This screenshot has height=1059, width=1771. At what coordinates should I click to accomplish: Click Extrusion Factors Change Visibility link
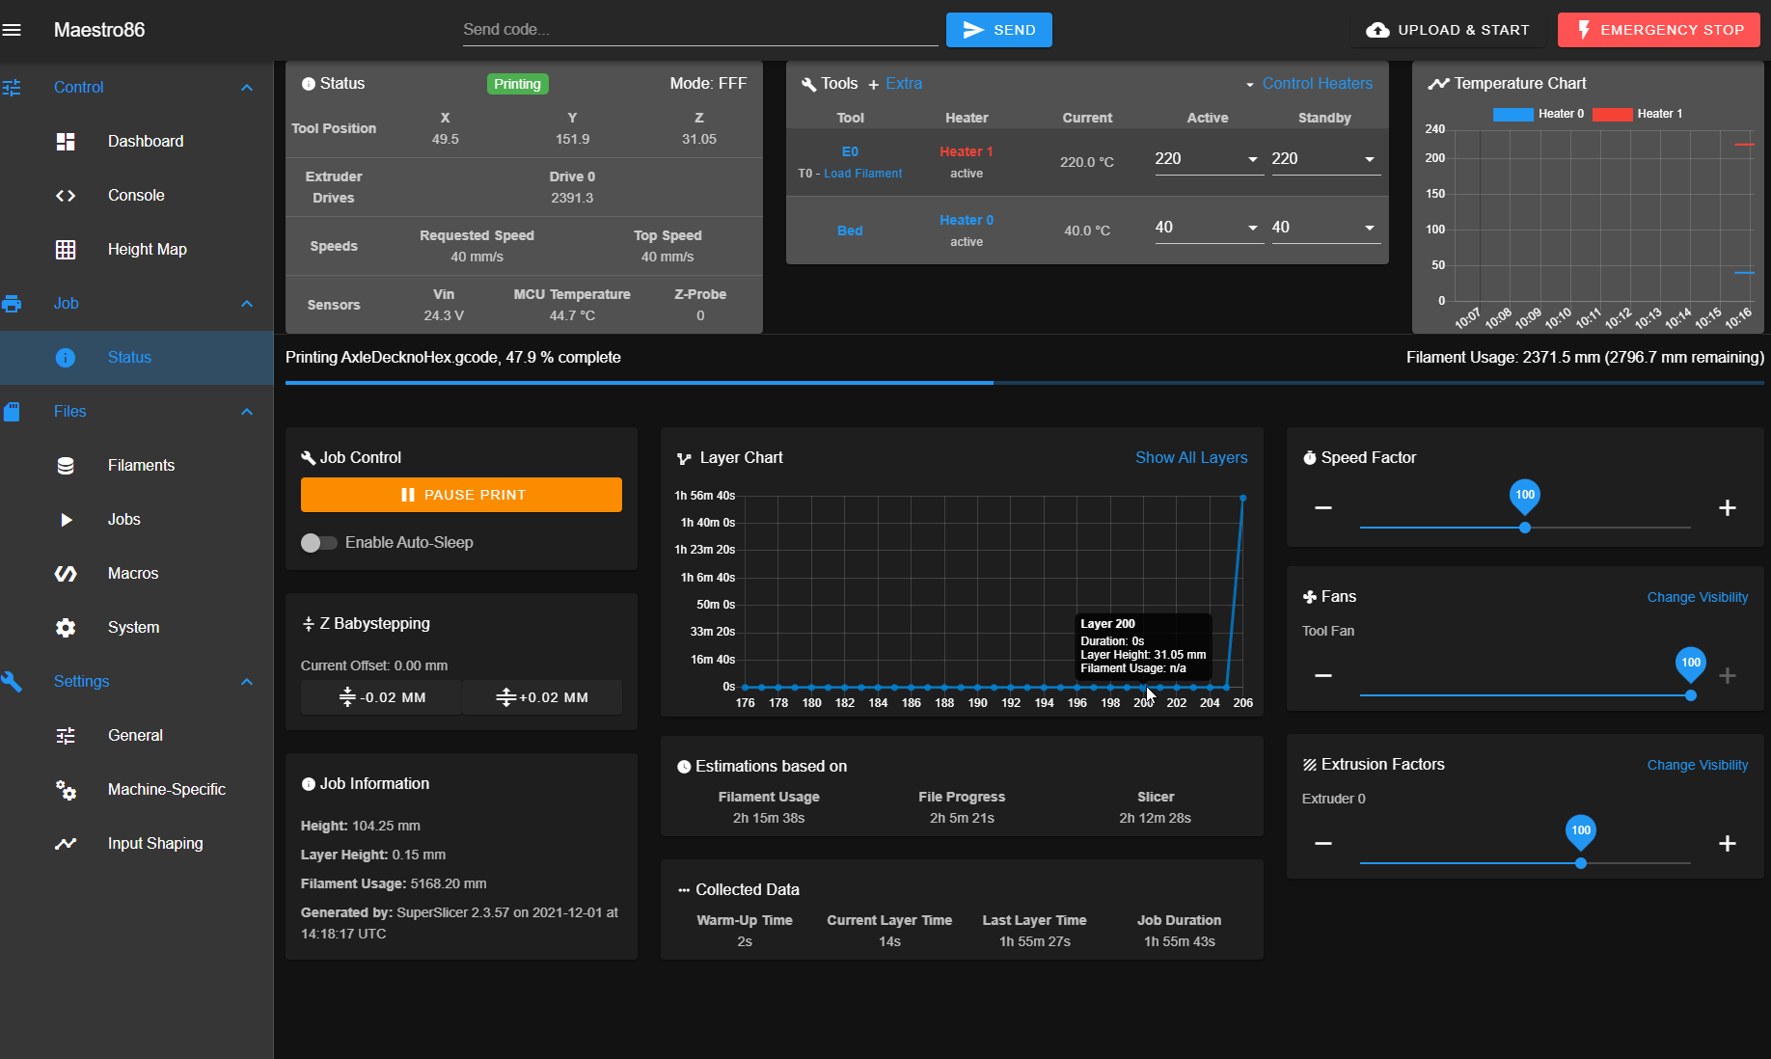pyautogui.click(x=1698, y=766)
